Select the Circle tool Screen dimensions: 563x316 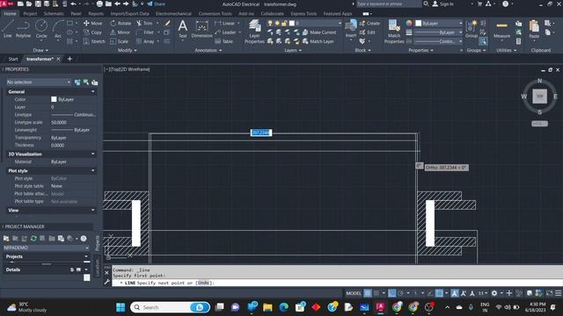(x=41, y=29)
